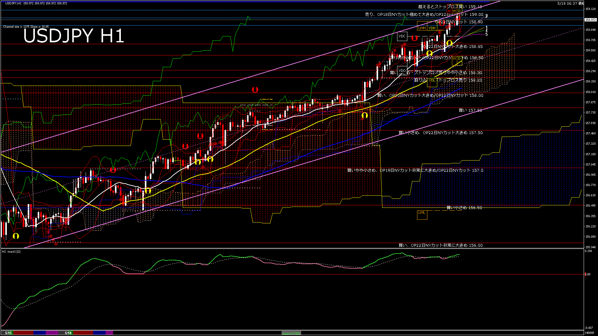
Task: Select the yellow up-arrow under the 157.80 line
Action: (x=365, y=115)
